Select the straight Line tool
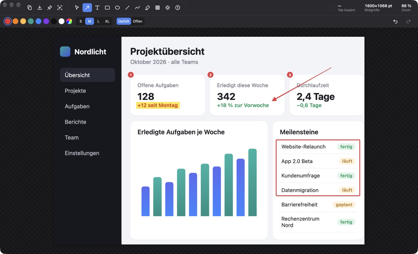Screen dimensions: 418x254 click(x=127, y=8)
